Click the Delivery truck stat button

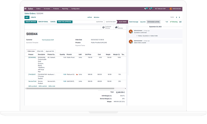pos(120,27)
